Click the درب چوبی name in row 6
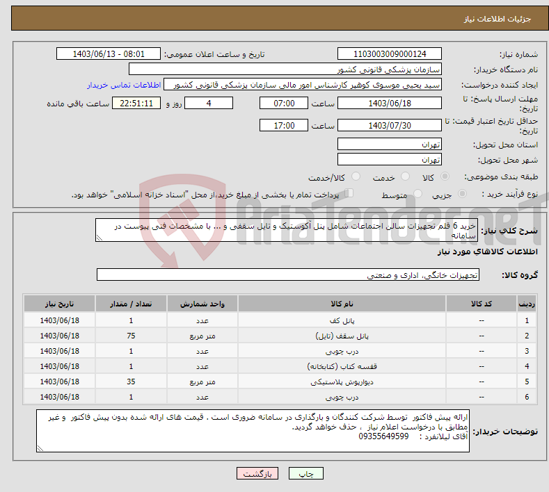The image size is (549, 492). [342, 397]
